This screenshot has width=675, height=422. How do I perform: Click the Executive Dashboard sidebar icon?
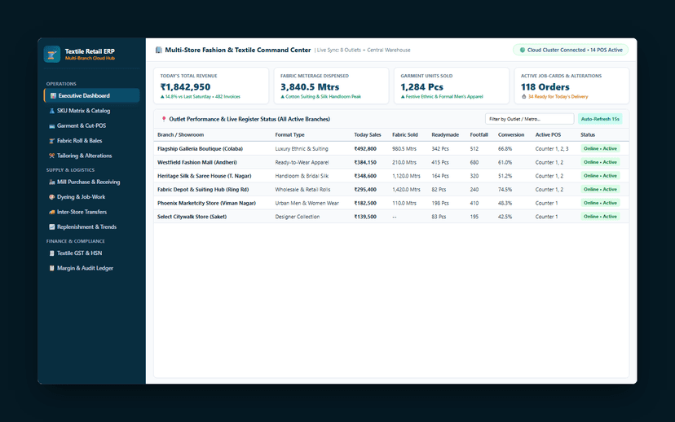[53, 95]
